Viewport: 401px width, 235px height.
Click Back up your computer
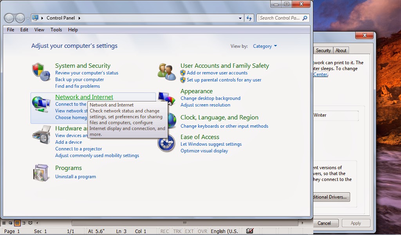pos(79,80)
